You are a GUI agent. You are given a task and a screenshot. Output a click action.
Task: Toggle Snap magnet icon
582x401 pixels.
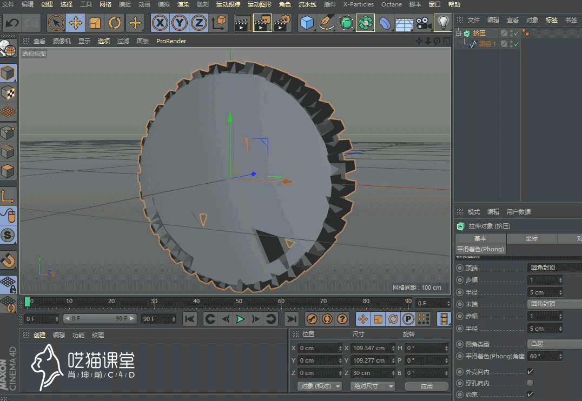tap(8, 260)
